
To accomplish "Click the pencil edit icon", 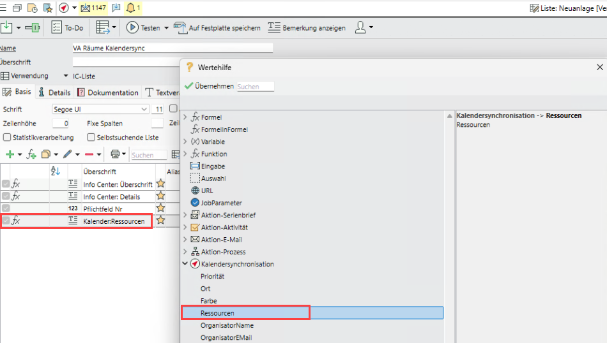I will click(68, 154).
